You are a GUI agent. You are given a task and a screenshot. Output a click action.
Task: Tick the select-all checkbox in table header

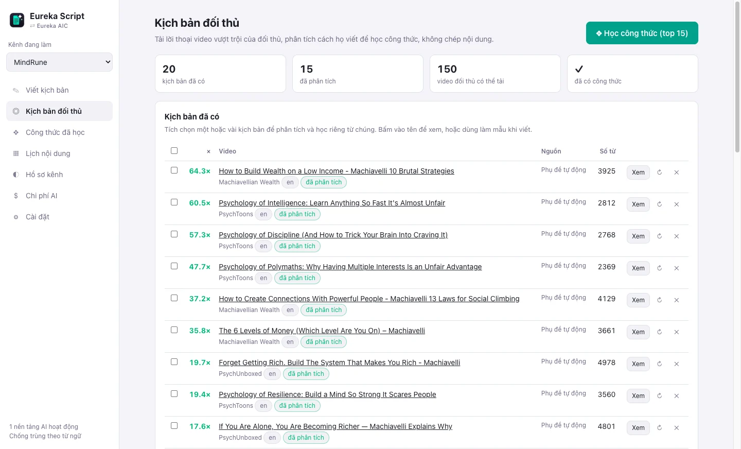174,151
